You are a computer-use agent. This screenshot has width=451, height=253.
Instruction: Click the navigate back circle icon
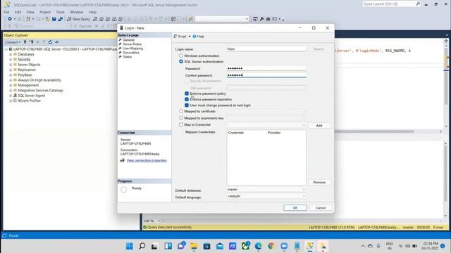pyautogui.click(x=10, y=19)
